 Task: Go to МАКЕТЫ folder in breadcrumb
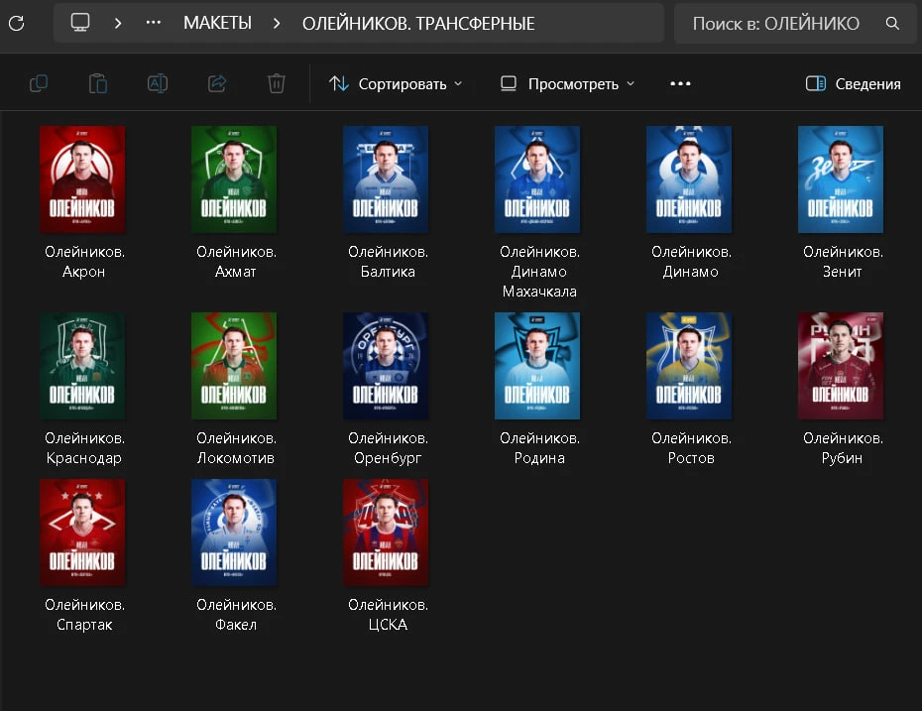point(217,23)
